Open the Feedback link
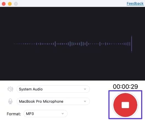The width and height of the screenshot is (145, 120). (135, 4)
